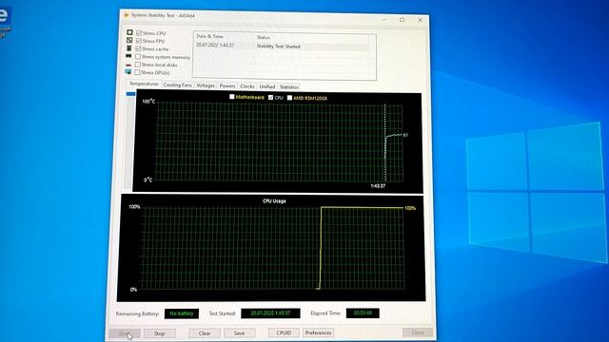Click the CPU icon beside Stress CPU
The image size is (609, 342).
click(x=129, y=32)
